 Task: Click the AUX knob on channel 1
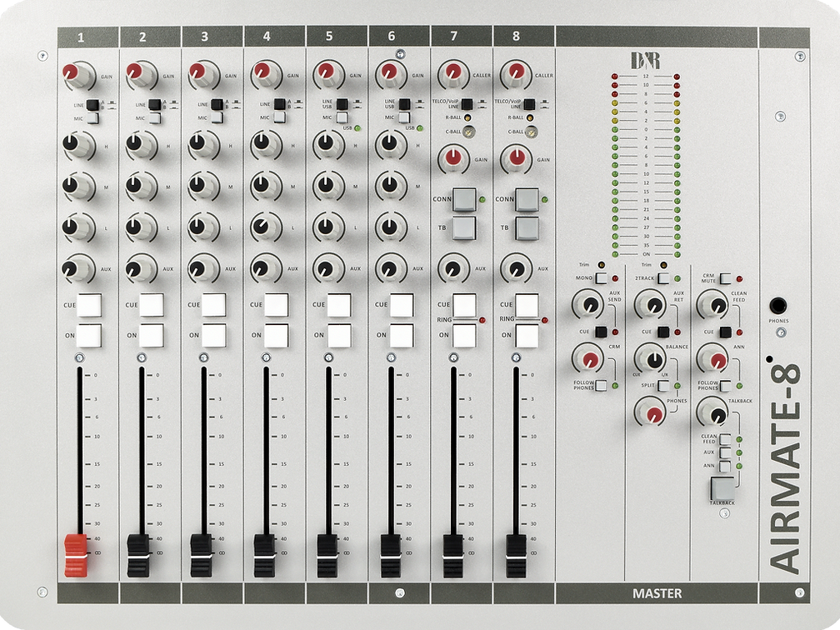[78, 268]
